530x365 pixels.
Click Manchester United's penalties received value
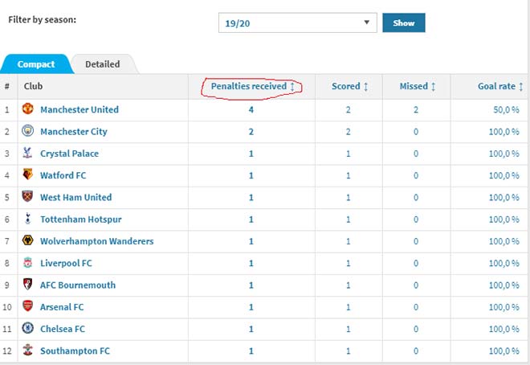[251, 109]
